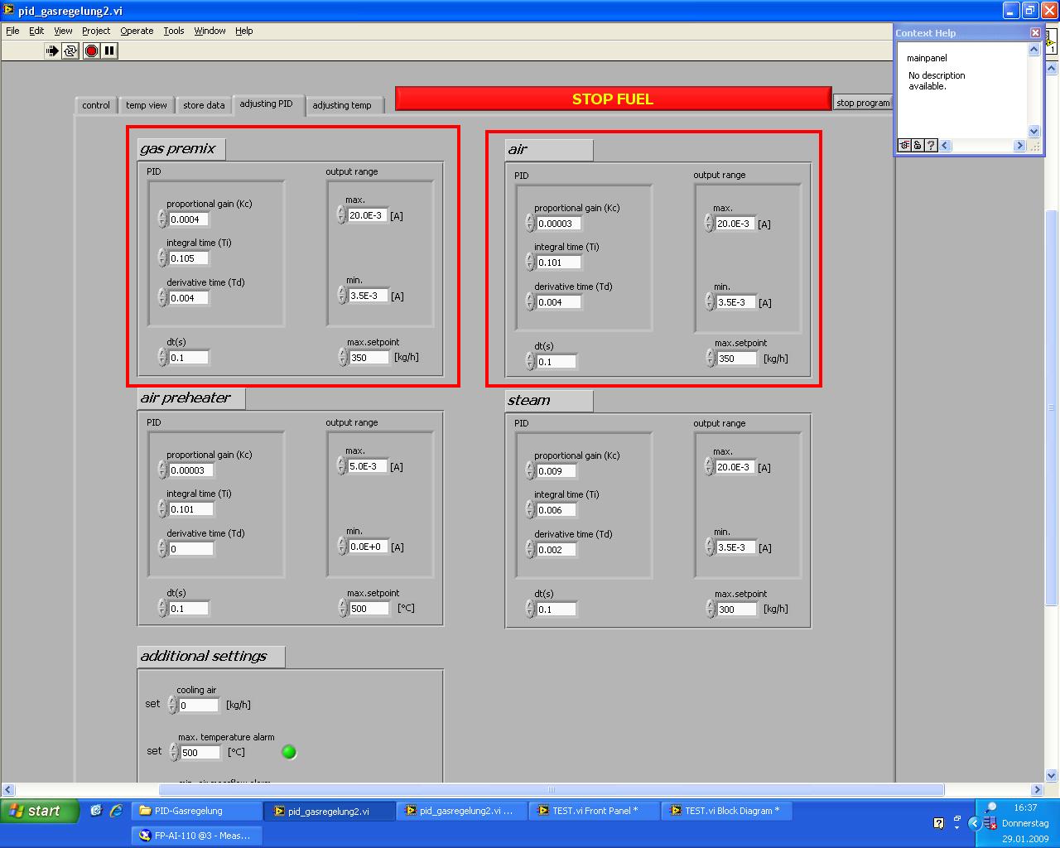This screenshot has height=848, width=1060.
Task: Toggle the lock icon in Context Help
Action: (918, 146)
